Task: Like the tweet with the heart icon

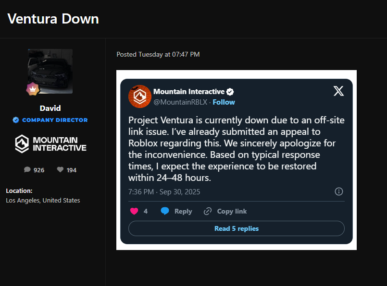Action: [134, 211]
